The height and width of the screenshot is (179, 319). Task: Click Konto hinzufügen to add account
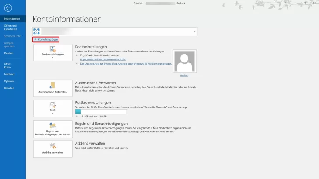coord(46,39)
